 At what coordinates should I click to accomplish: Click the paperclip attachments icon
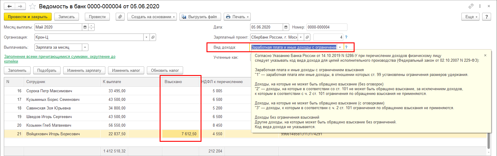120,17
